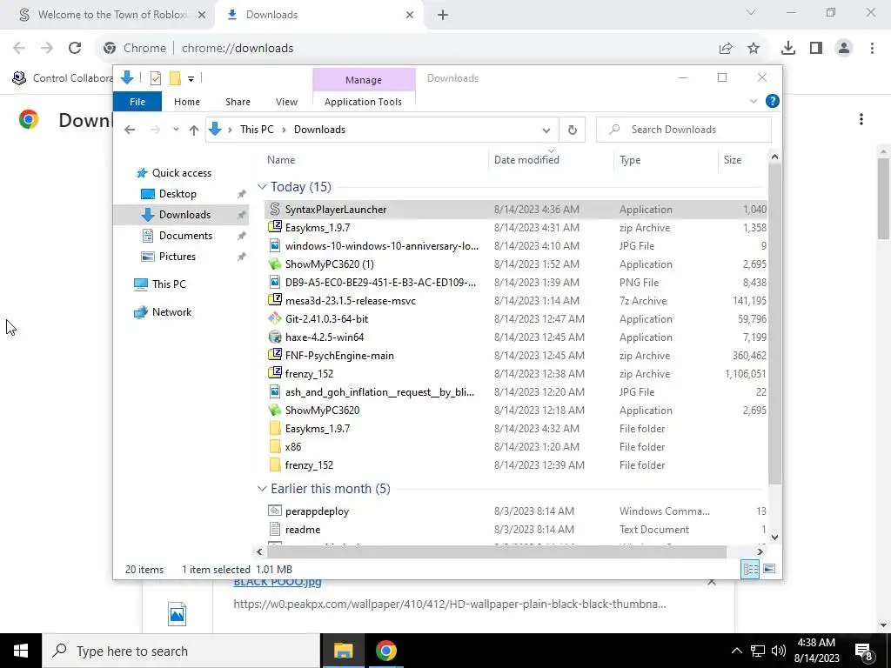Screen dimensions: 891x668
Task: Open Chrome tab search dropdown
Action: click(751, 12)
